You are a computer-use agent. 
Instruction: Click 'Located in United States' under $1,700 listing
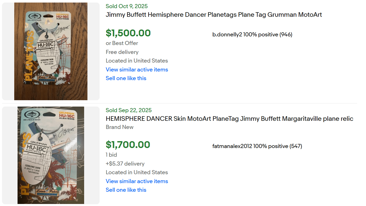[137, 172]
